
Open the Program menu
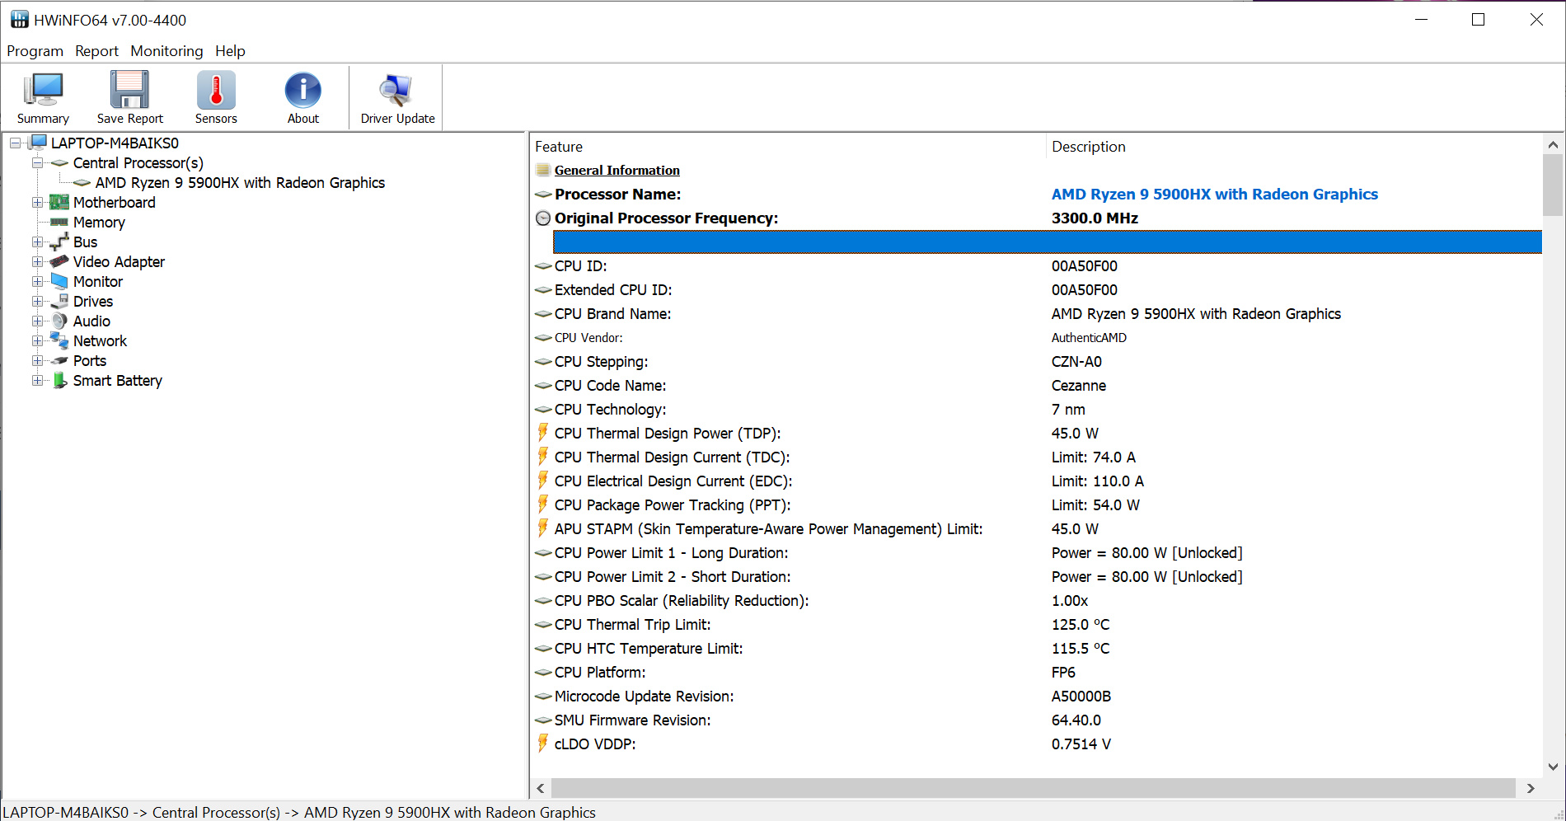point(35,51)
